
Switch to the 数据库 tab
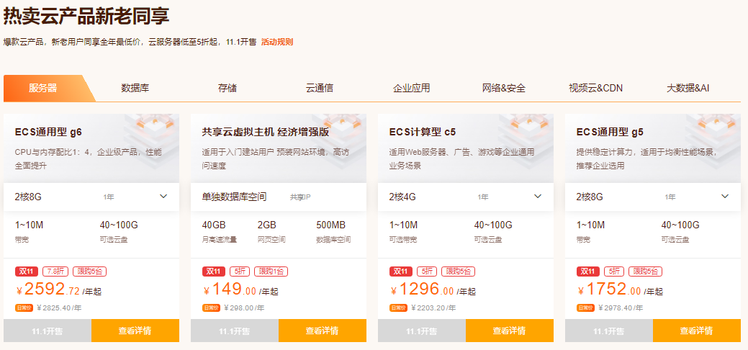[x=135, y=89]
